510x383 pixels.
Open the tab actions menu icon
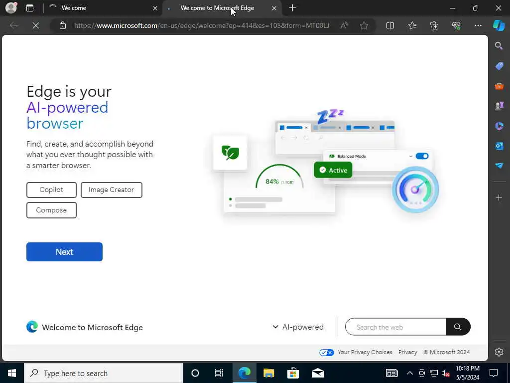point(30,8)
